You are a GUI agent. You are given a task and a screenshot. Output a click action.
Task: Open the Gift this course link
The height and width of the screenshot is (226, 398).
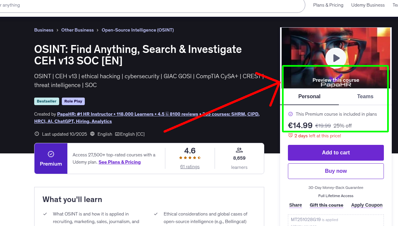(x=326, y=205)
